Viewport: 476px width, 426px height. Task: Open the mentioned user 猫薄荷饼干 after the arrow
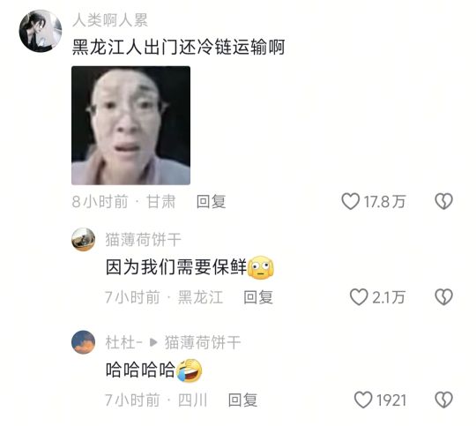pyautogui.click(x=203, y=342)
